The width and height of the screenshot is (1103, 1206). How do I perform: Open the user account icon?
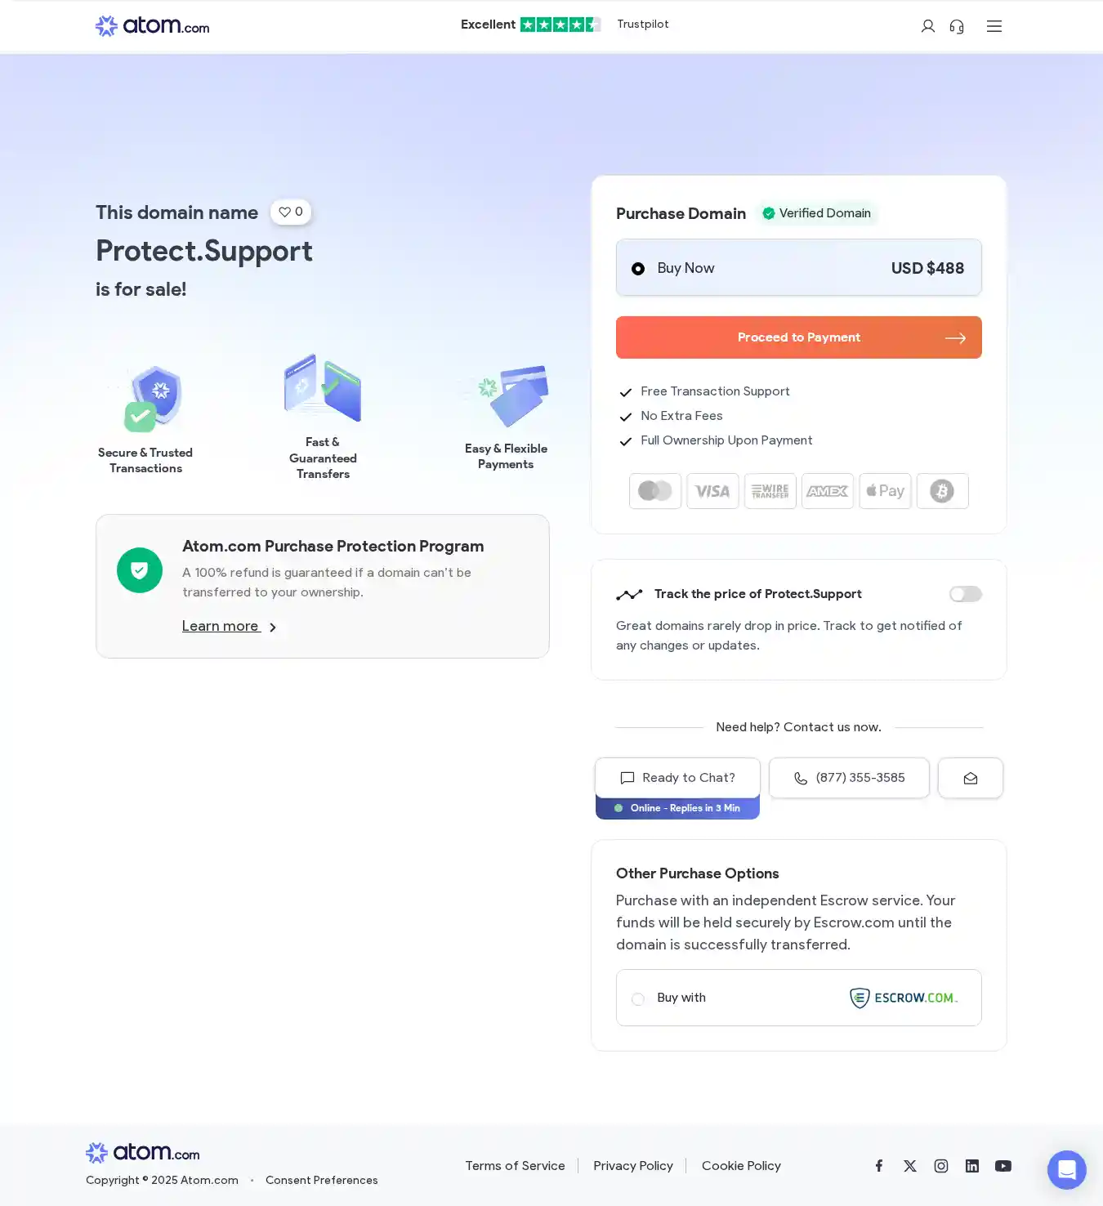(927, 26)
